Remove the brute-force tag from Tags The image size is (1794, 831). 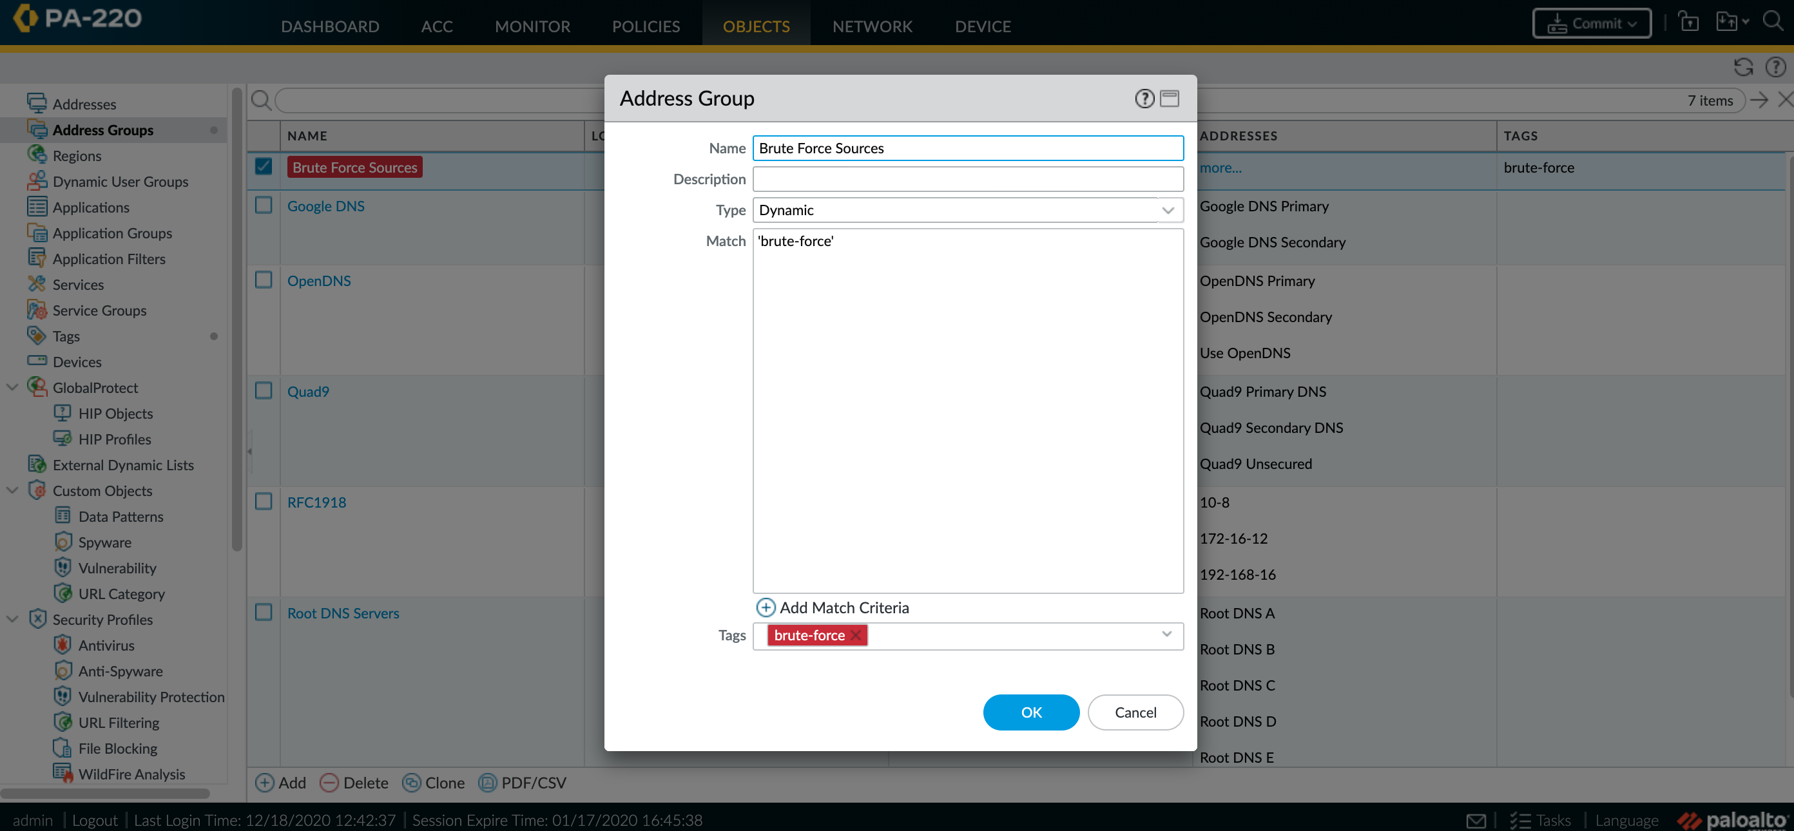[x=857, y=636]
